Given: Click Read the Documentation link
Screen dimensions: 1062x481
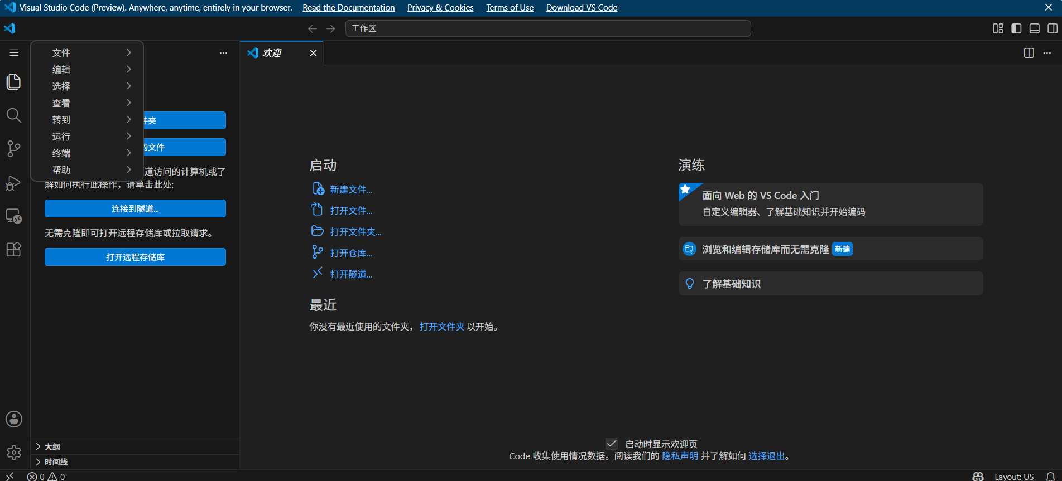Looking at the screenshot, I should 349,8.
